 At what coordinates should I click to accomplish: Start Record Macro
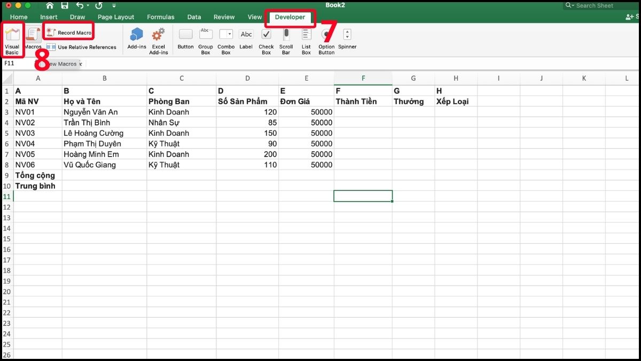point(69,33)
